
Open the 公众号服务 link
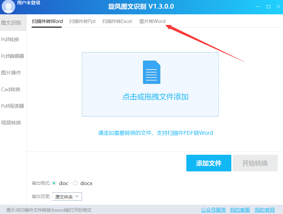214,210
